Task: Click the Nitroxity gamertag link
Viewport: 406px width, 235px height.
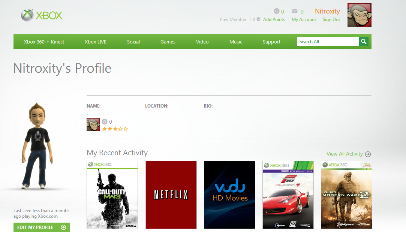Action: tap(327, 11)
